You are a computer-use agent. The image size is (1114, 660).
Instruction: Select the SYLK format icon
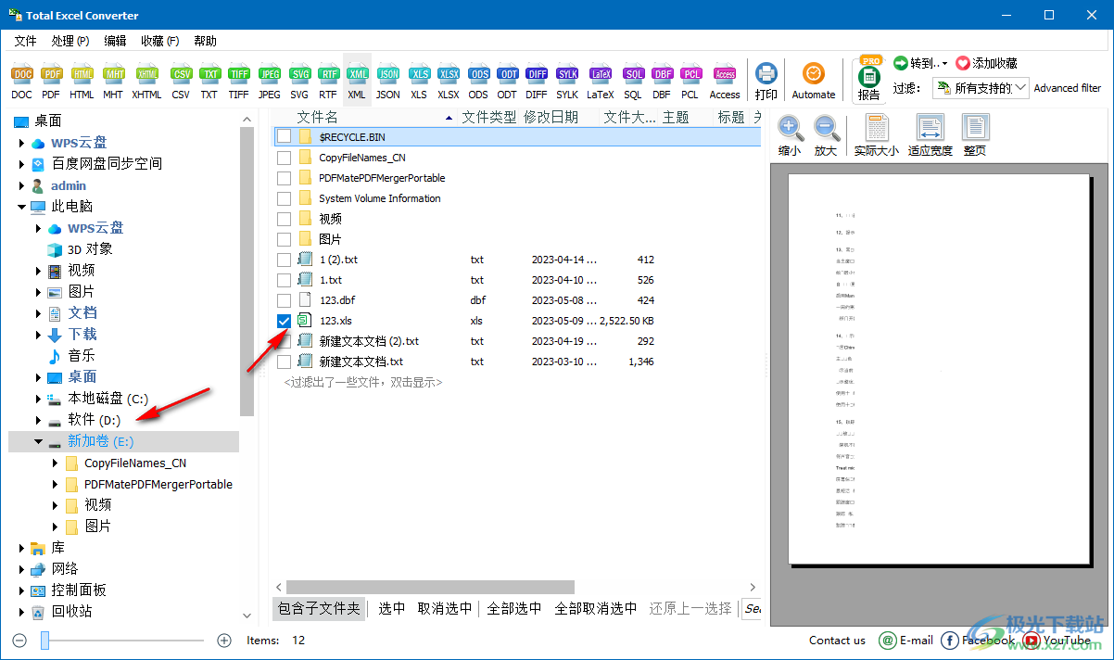567,82
